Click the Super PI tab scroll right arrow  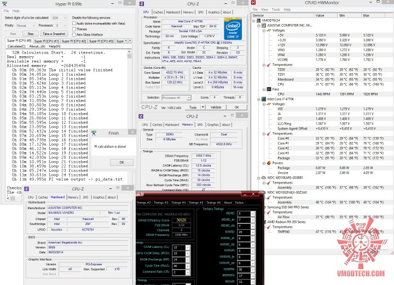(130, 40)
